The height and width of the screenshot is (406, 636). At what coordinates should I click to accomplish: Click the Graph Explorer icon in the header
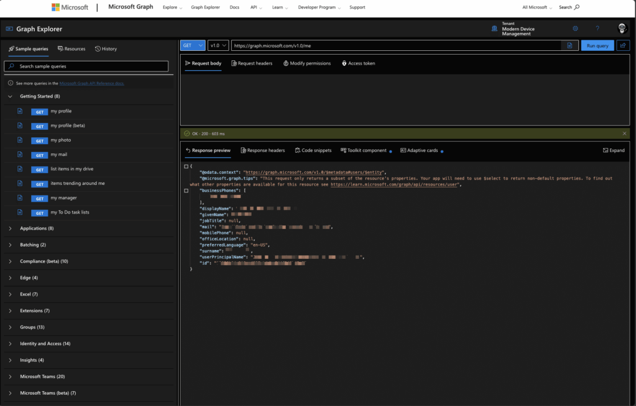pyautogui.click(x=9, y=29)
